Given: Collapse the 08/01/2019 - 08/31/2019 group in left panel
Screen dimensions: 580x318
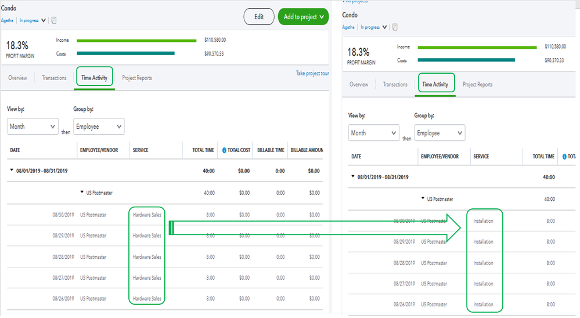Looking at the screenshot, I should coord(13,171).
